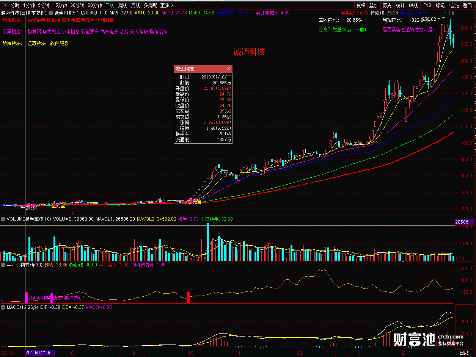The width and height of the screenshot is (476, 357).
Task: Select the 5分钟 period
Action: pos(44,5)
